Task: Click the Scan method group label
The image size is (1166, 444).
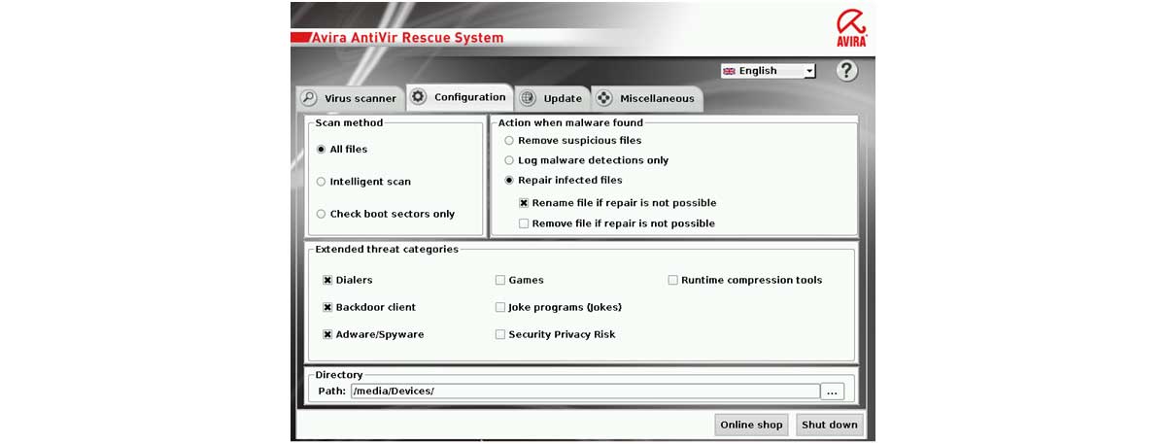Action: tap(349, 123)
